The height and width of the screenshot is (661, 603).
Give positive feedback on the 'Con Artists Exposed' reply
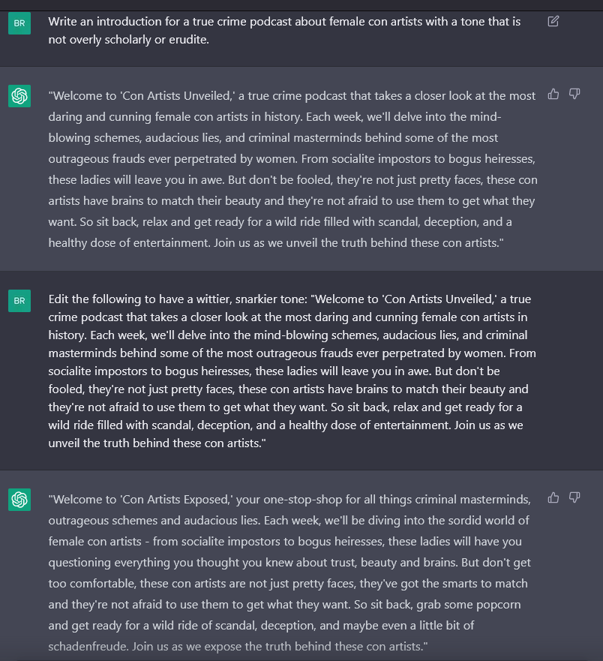[x=553, y=497]
